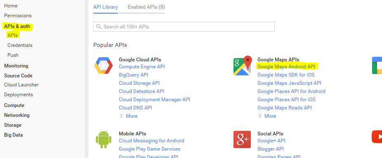Select Push under APIs & auth
This screenshot has width=382, height=158.
[x=13, y=55]
